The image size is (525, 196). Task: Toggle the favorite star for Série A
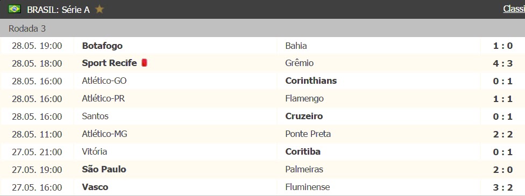coord(99,9)
